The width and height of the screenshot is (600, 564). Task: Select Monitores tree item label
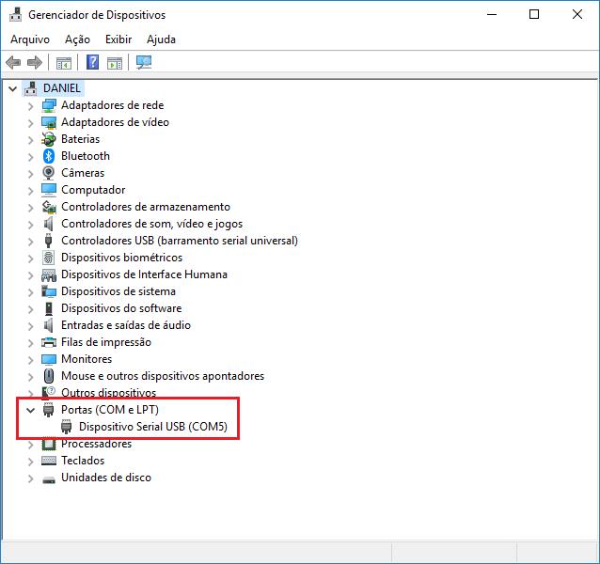click(87, 359)
